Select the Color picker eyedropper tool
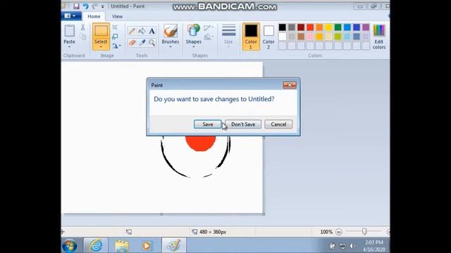The image size is (451, 253). [x=142, y=43]
